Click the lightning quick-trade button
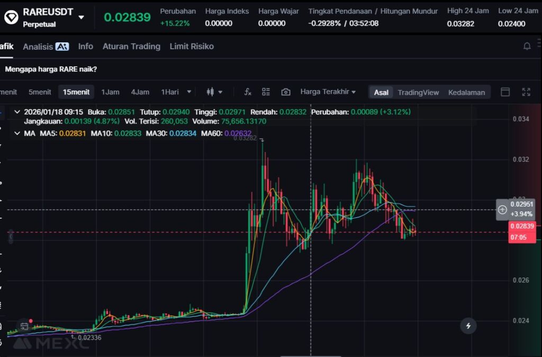This screenshot has height=357, width=542. 468,326
